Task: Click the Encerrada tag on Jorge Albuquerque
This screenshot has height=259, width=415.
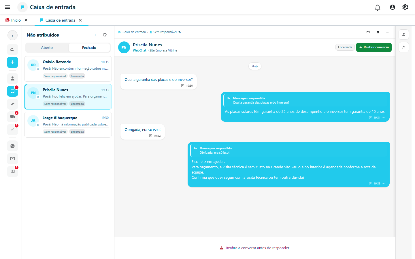Action: (77, 132)
